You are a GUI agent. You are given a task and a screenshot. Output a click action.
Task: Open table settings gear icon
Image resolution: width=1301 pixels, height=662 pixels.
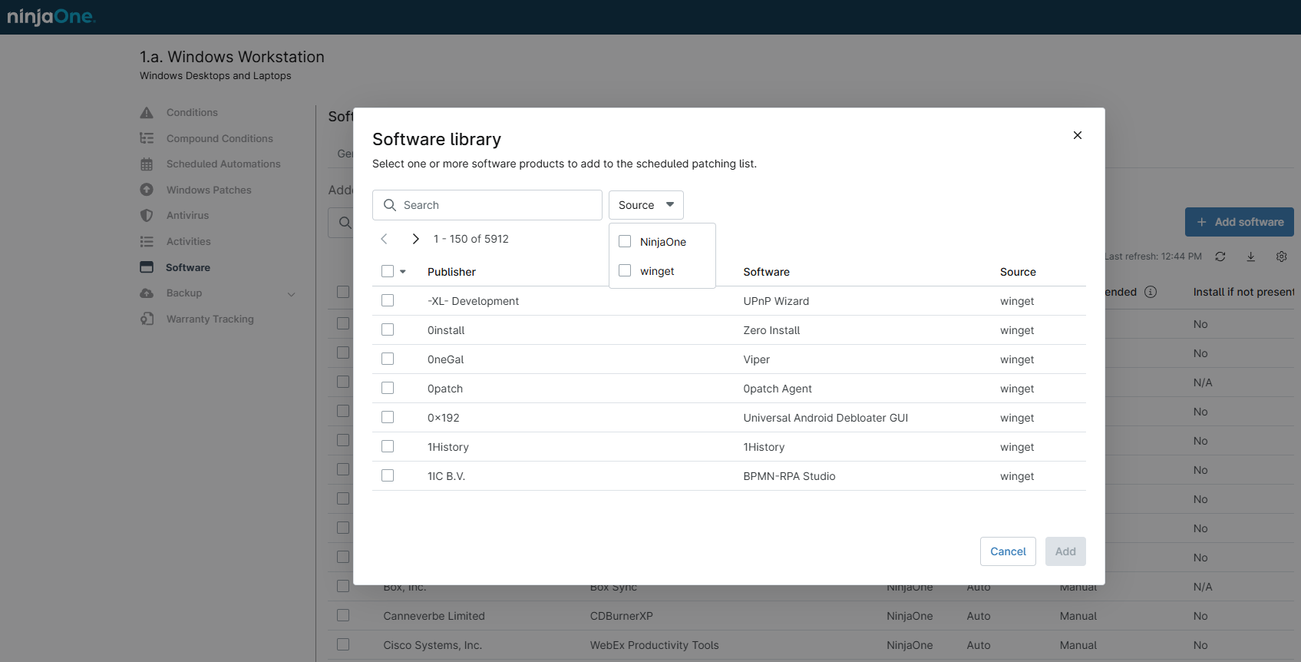click(1282, 257)
